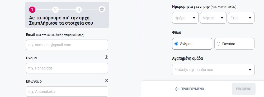The width and height of the screenshot is (264, 97).
Task: Focus the Όνομα input field
Action: (67, 68)
